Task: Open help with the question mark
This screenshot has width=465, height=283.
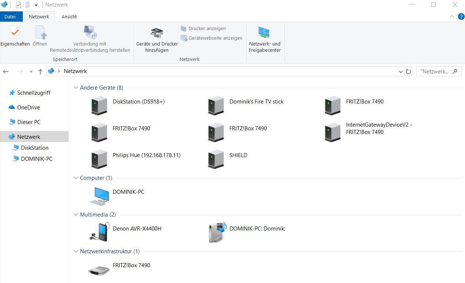Action: tap(461, 17)
